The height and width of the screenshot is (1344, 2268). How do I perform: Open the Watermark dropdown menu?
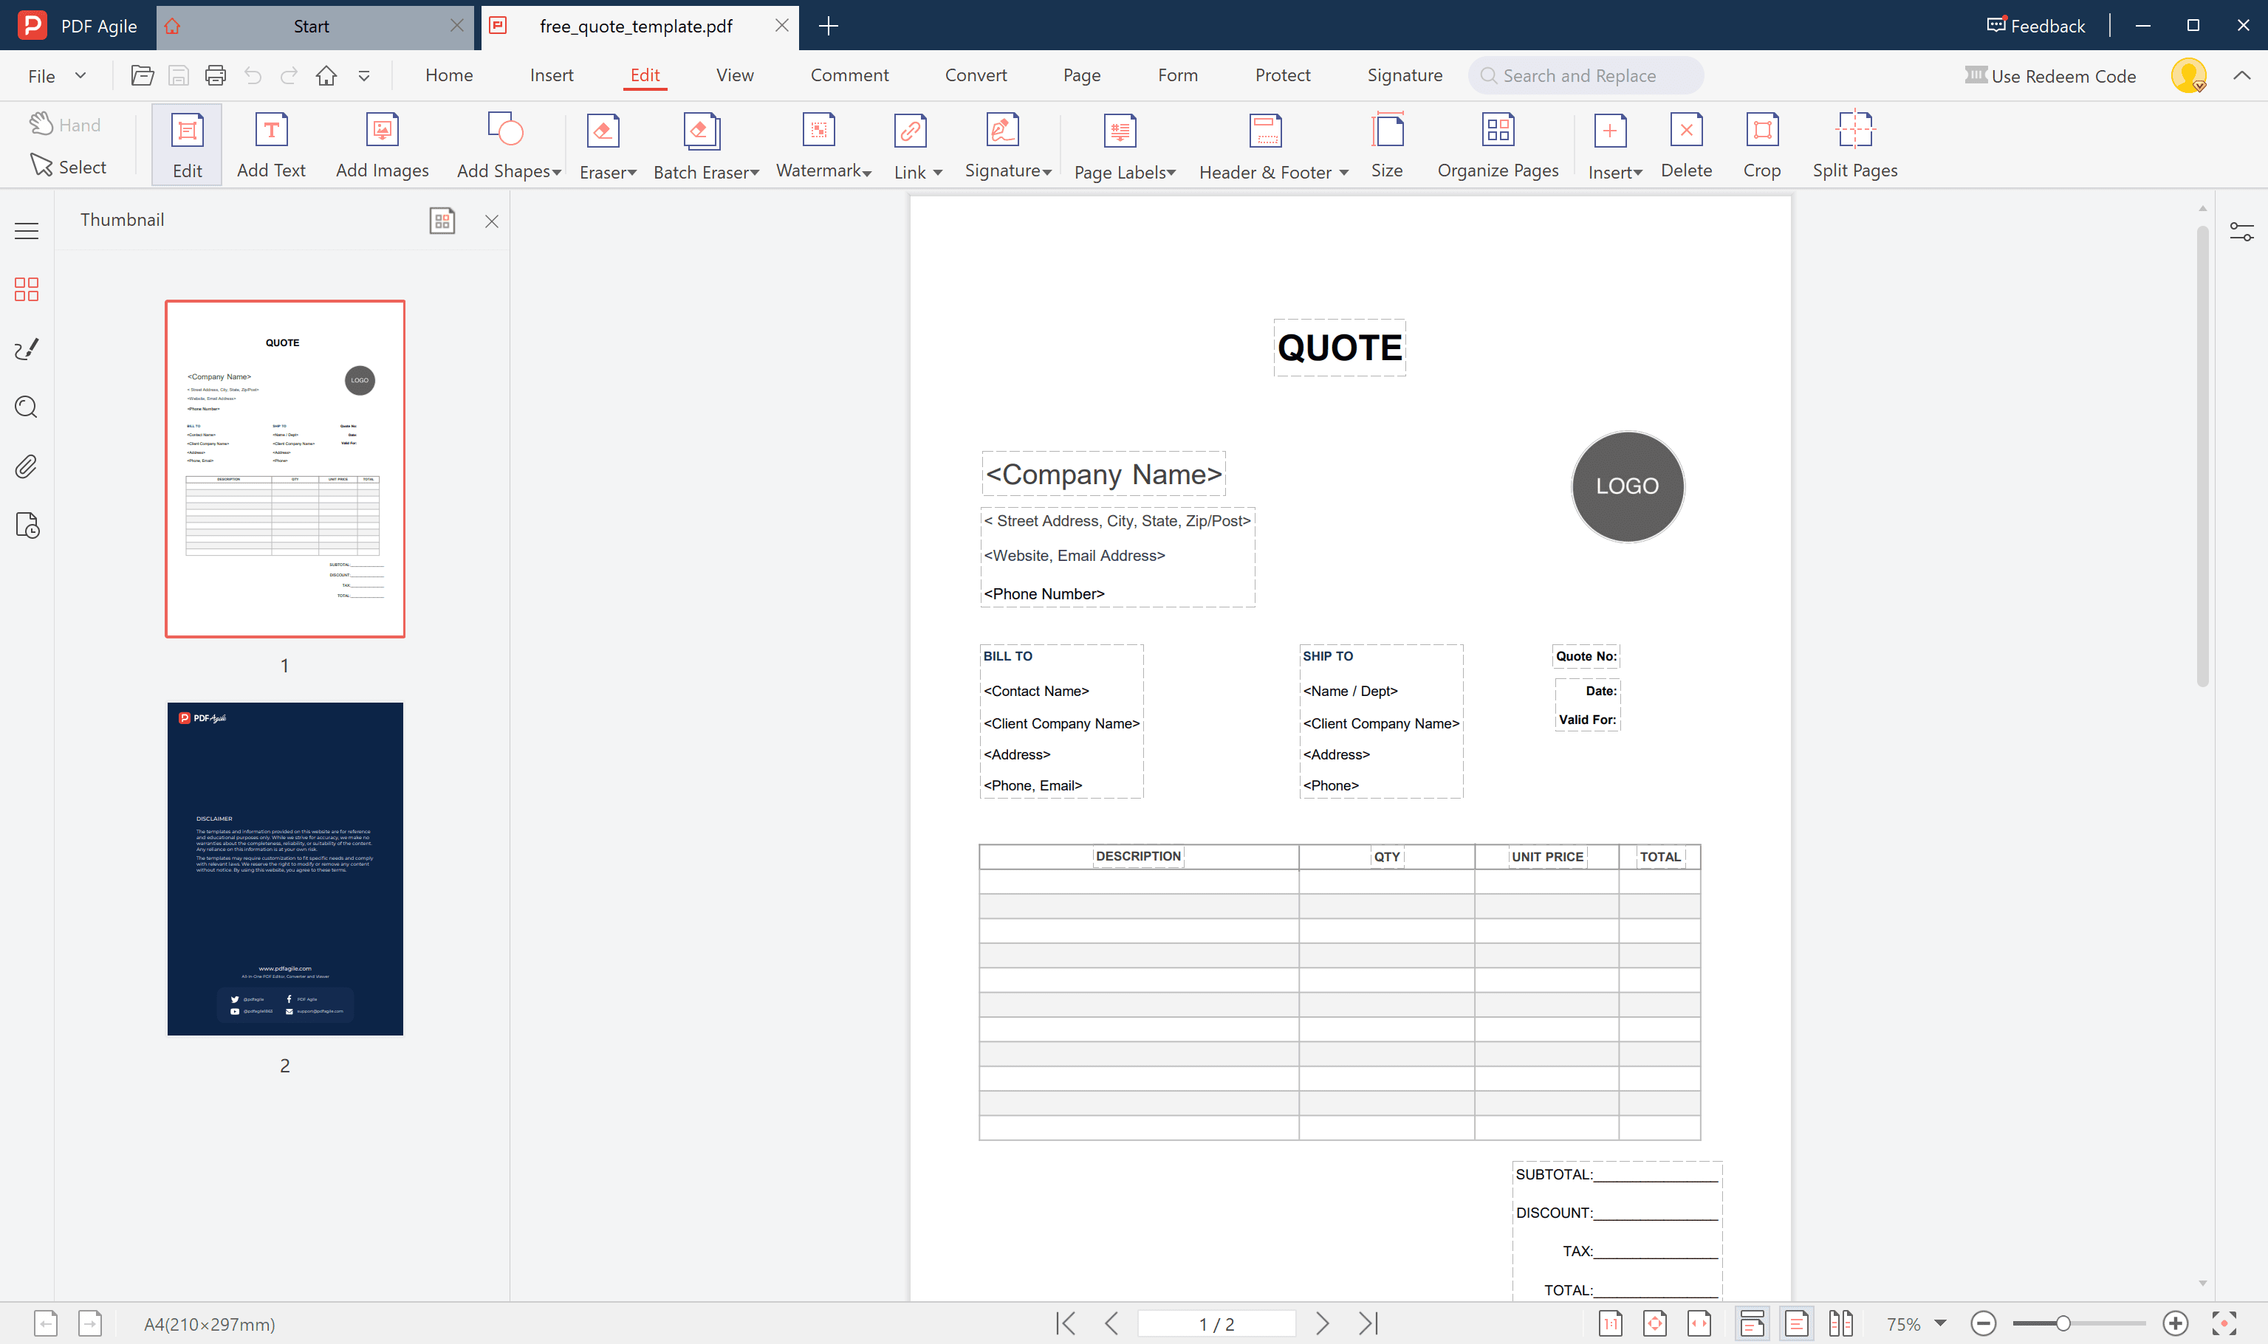pyautogui.click(x=867, y=172)
